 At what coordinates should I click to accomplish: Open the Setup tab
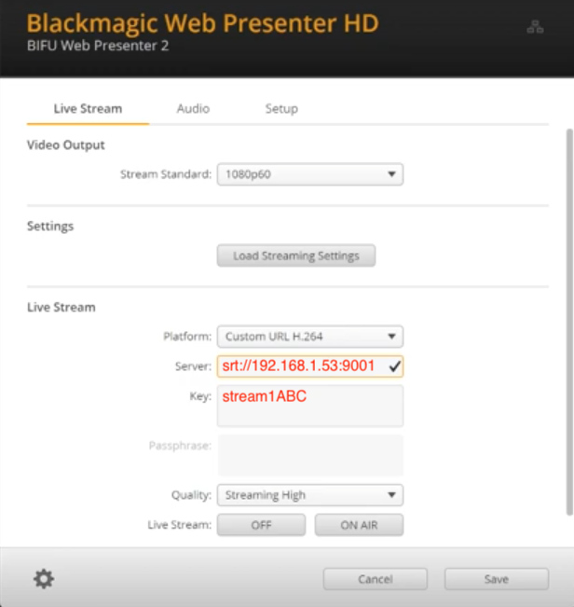(x=281, y=109)
